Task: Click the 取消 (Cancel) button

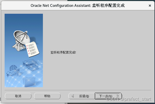Action: click(x=18, y=96)
